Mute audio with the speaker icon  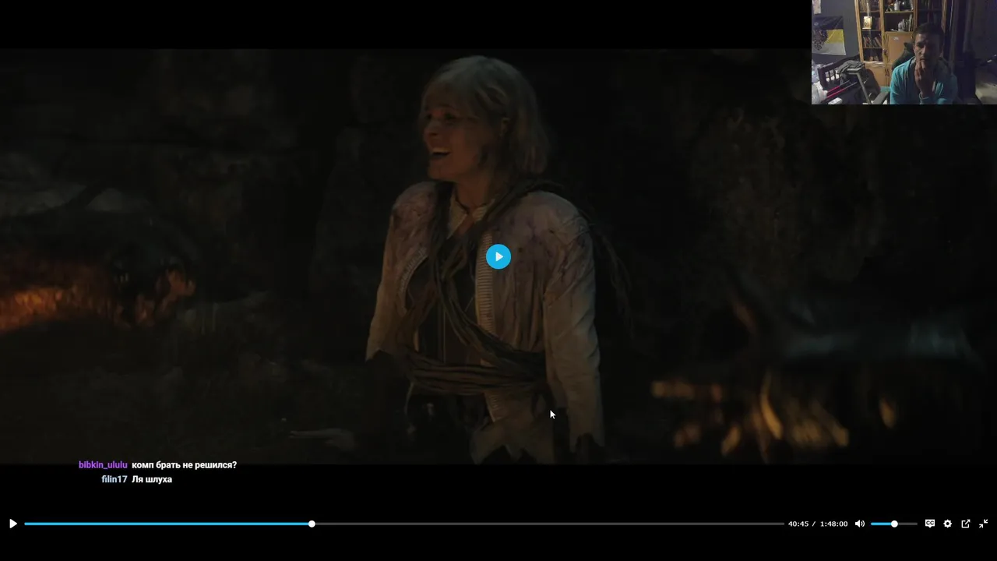tap(860, 524)
